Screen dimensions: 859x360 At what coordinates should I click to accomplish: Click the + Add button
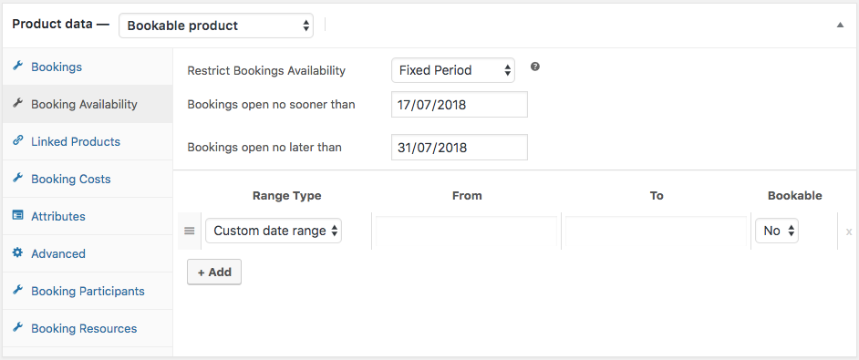214,272
